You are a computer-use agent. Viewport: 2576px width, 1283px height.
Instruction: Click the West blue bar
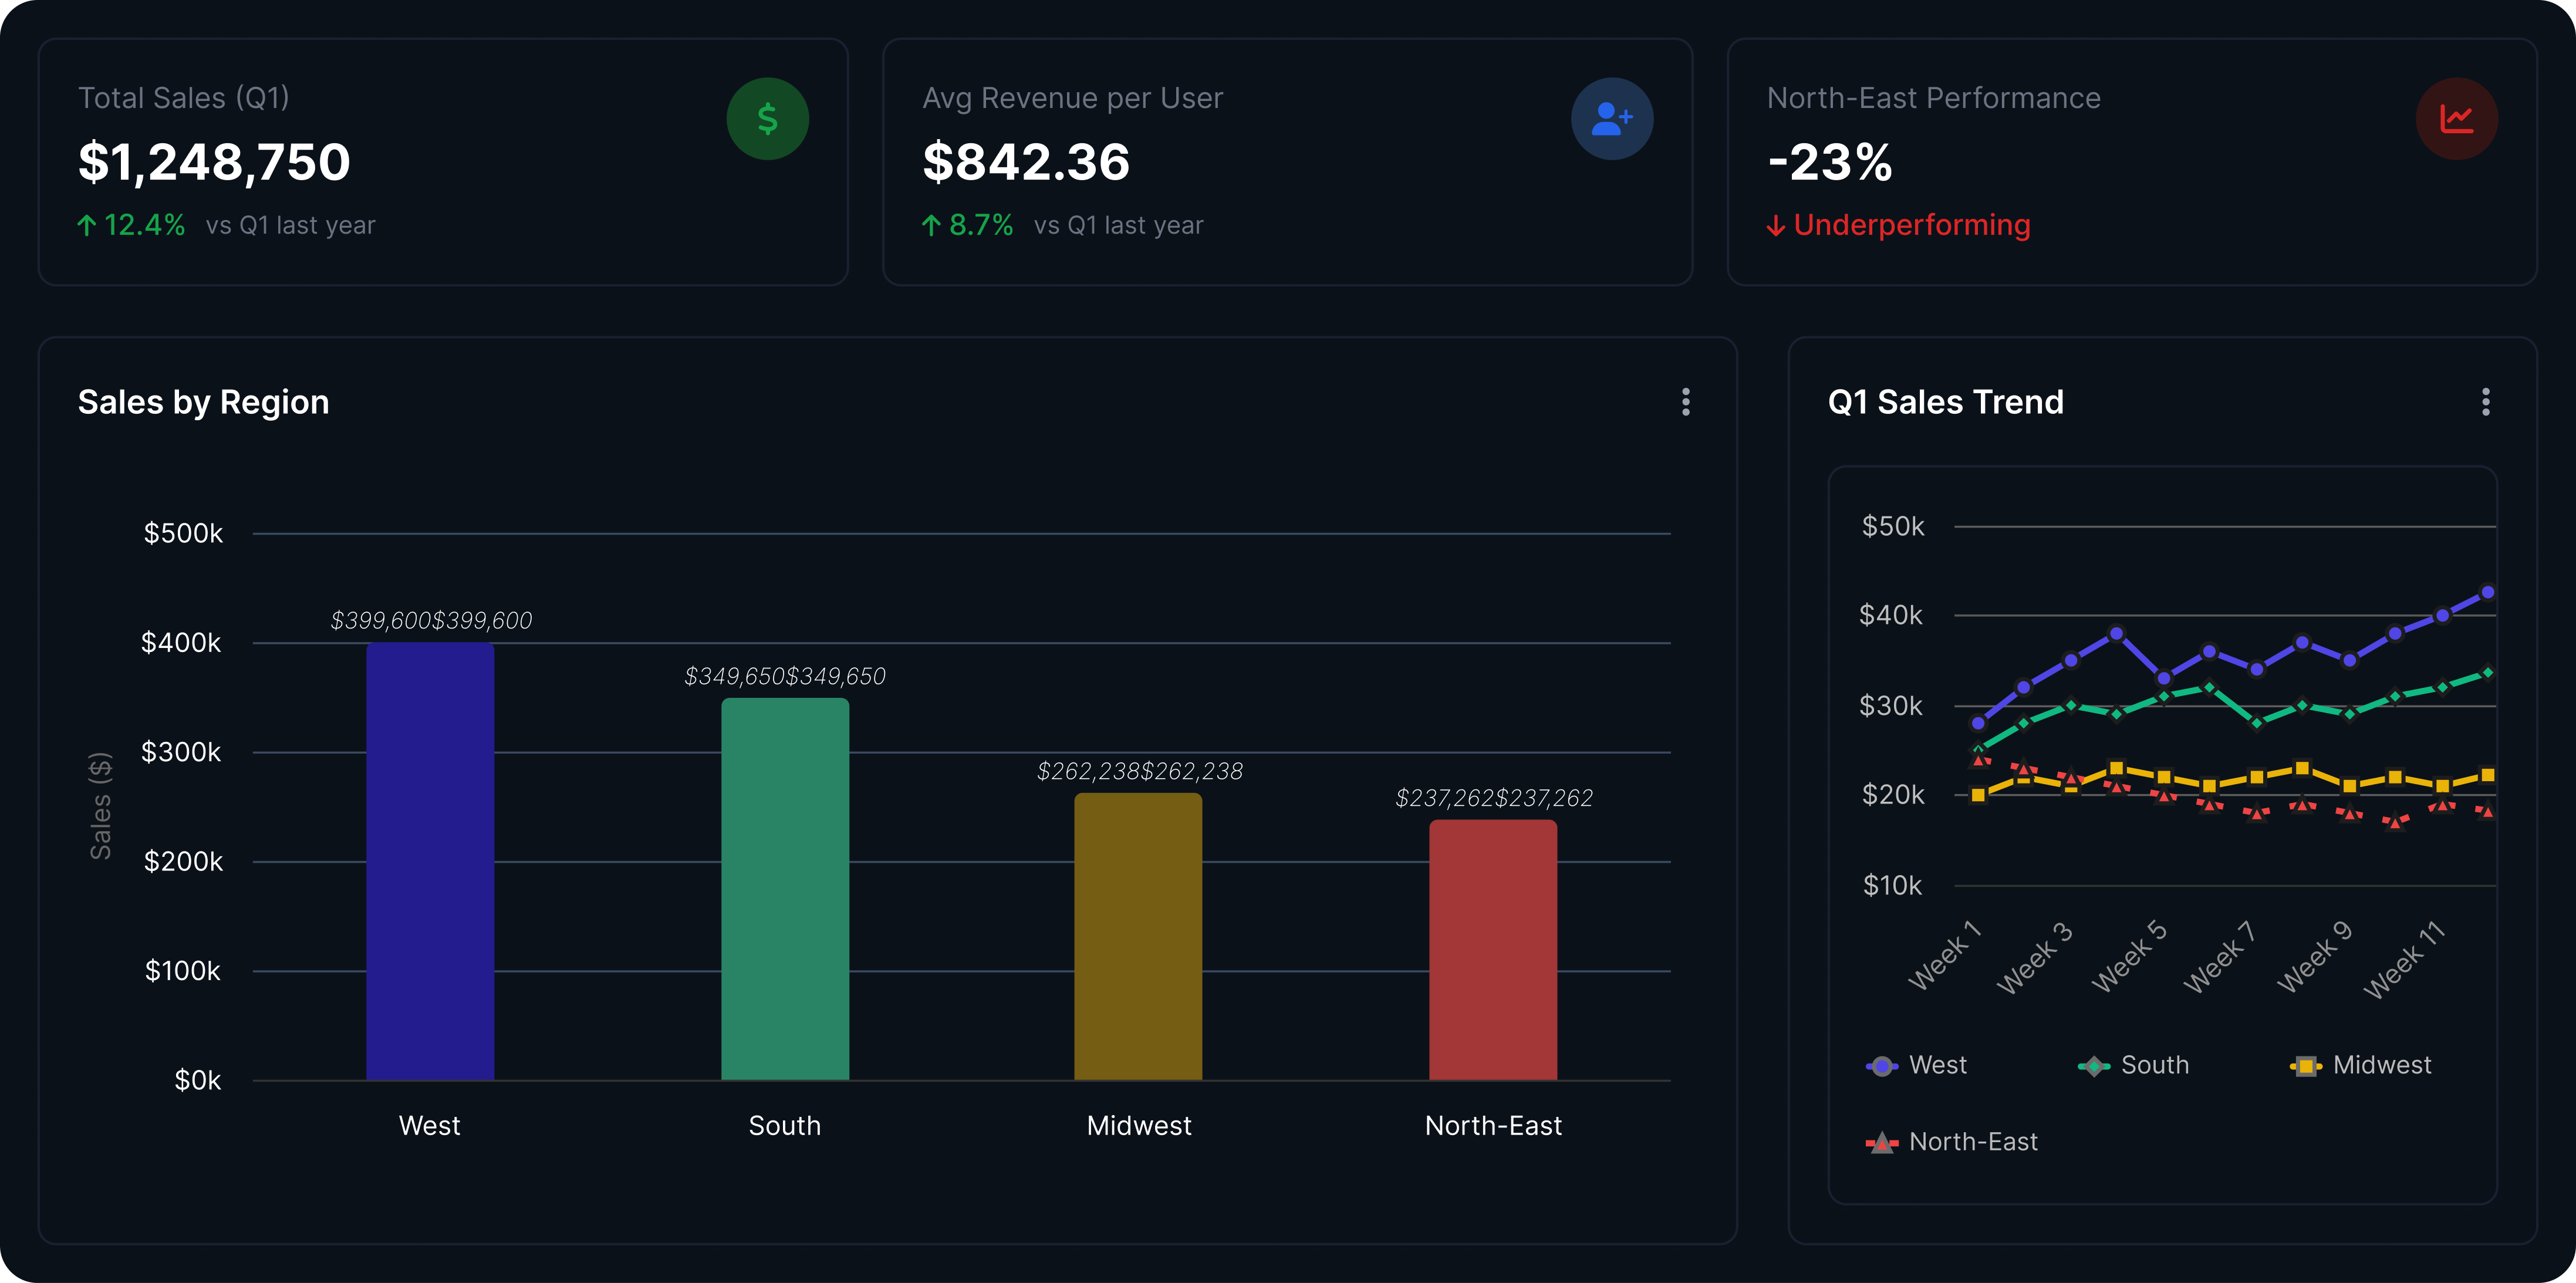430,860
